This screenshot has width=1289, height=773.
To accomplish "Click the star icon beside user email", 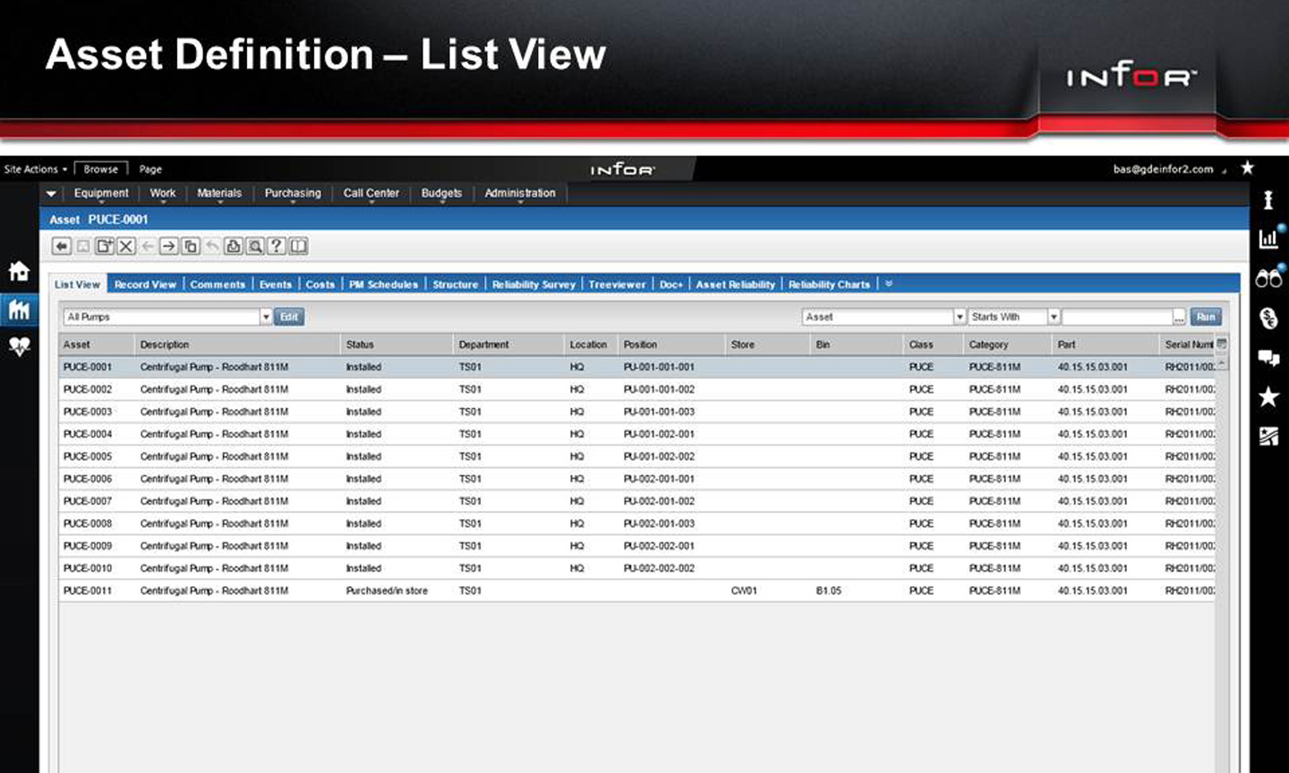I will 1247,168.
